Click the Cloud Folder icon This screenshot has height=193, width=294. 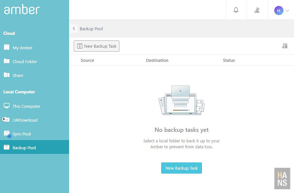tap(7, 61)
